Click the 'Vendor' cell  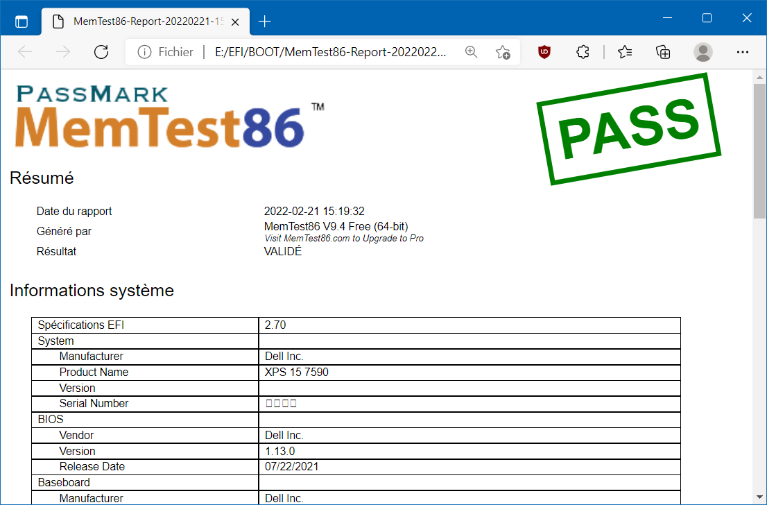145,435
